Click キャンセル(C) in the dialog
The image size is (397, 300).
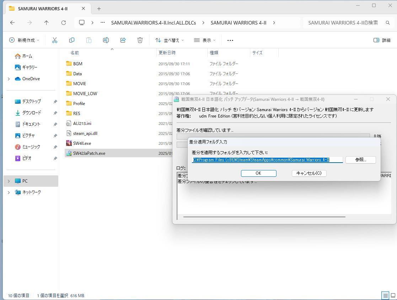309,173
